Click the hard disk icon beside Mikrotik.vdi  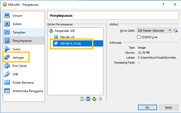tap(56, 37)
